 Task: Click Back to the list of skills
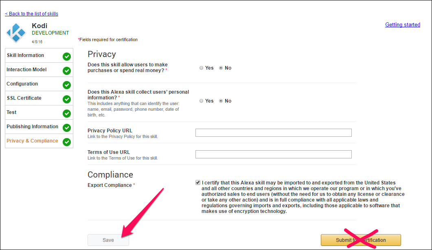point(31,14)
